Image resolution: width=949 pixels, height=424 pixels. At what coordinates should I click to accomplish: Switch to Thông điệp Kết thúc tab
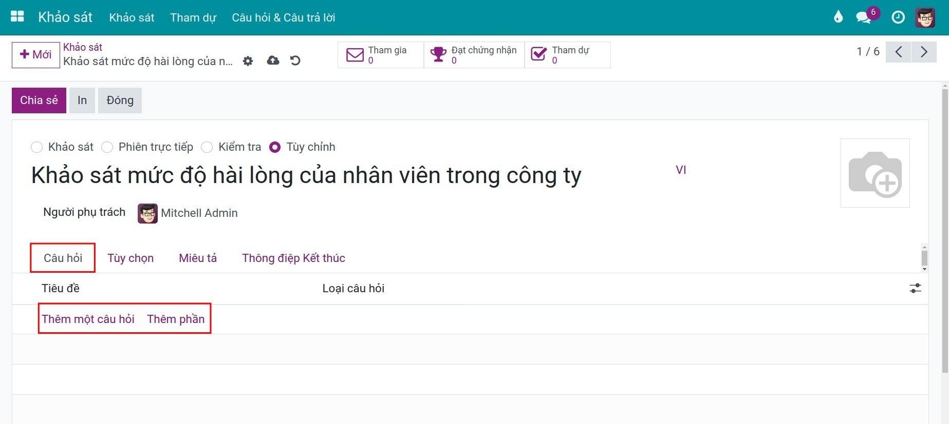(x=293, y=258)
